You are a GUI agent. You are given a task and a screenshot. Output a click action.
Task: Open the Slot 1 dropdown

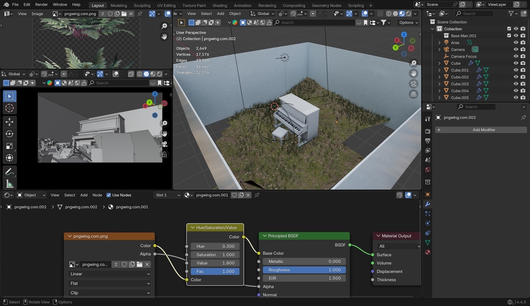click(167, 195)
